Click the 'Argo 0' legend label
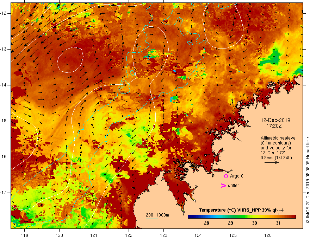310x239 pixels. pyautogui.click(x=237, y=176)
